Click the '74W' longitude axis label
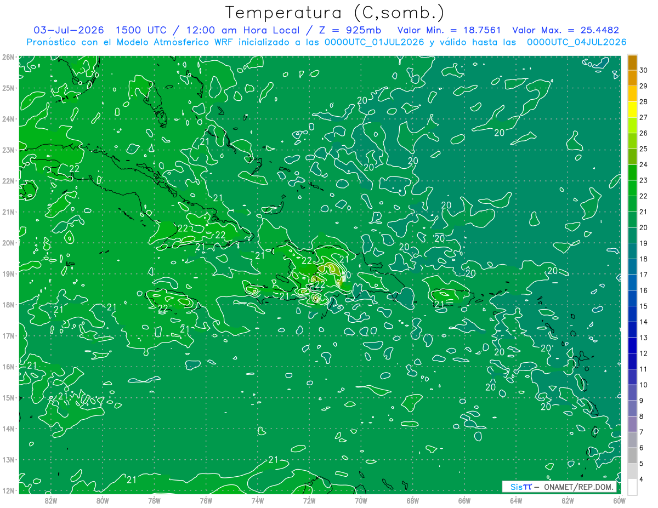Image resolution: width=658 pixels, height=508 pixels. pyautogui.click(x=258, y=500)
